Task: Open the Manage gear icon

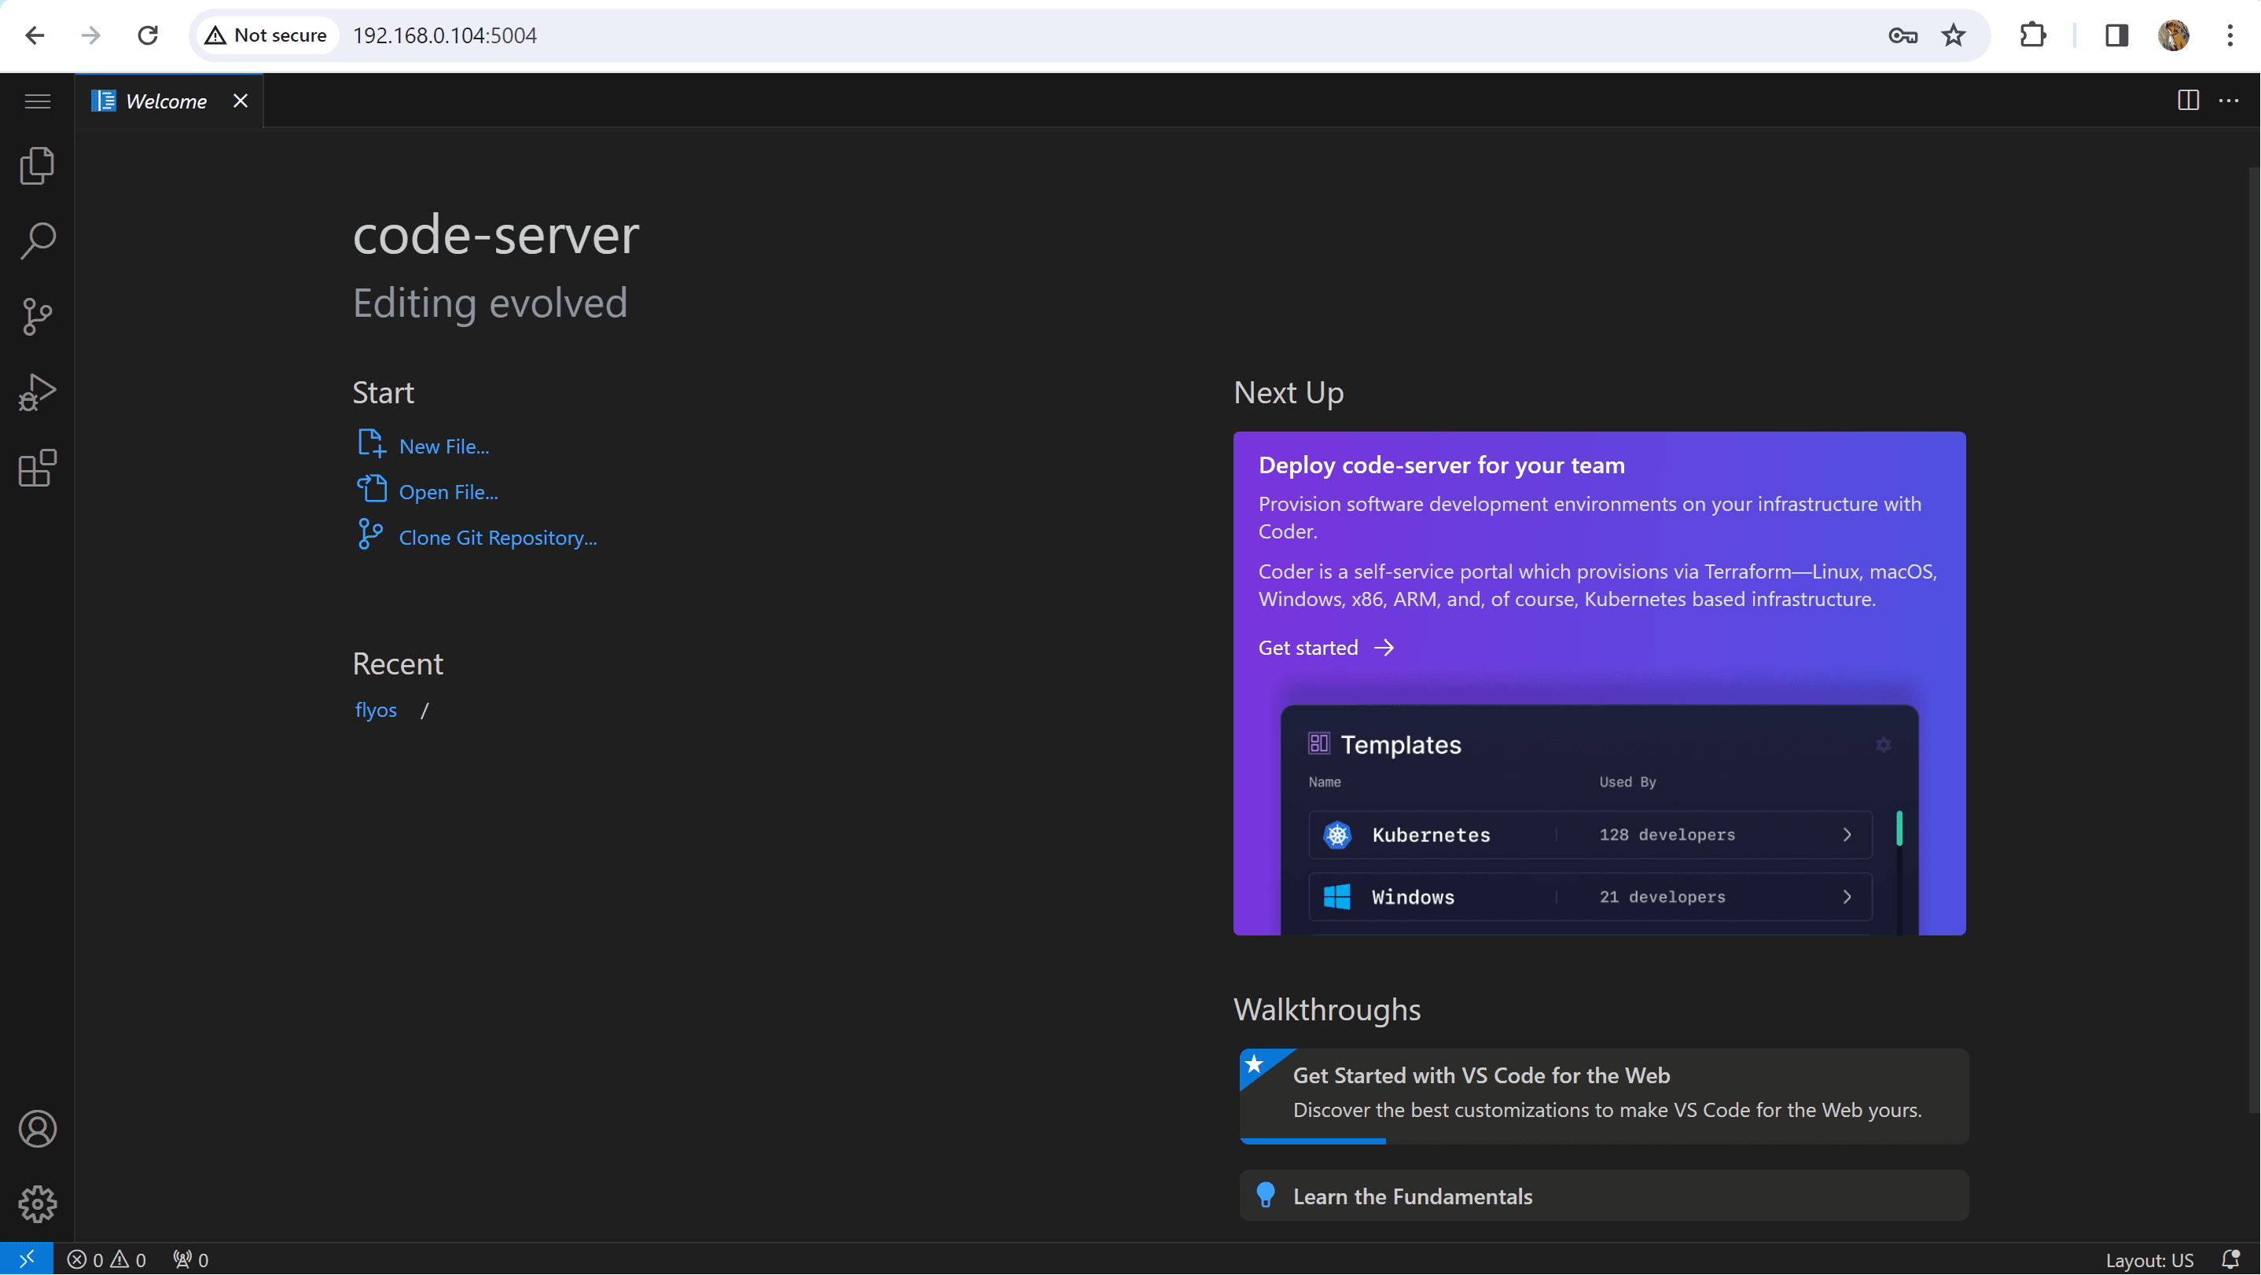Action: tap(37, 1205)
